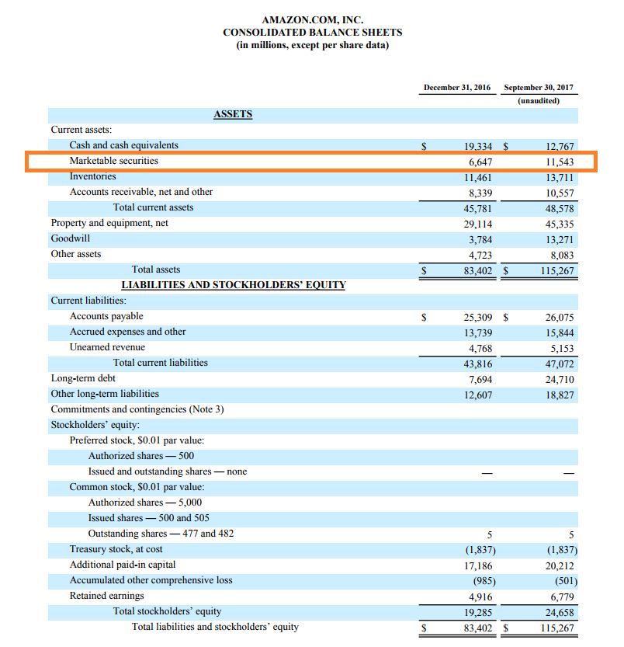Click the Retained earnings row label

106,596
